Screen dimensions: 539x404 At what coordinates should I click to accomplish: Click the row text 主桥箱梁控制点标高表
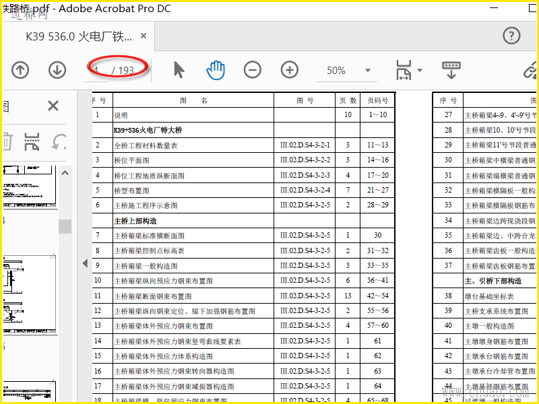149,250
